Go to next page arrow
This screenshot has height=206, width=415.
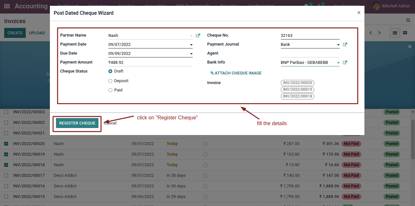(380, 33)
